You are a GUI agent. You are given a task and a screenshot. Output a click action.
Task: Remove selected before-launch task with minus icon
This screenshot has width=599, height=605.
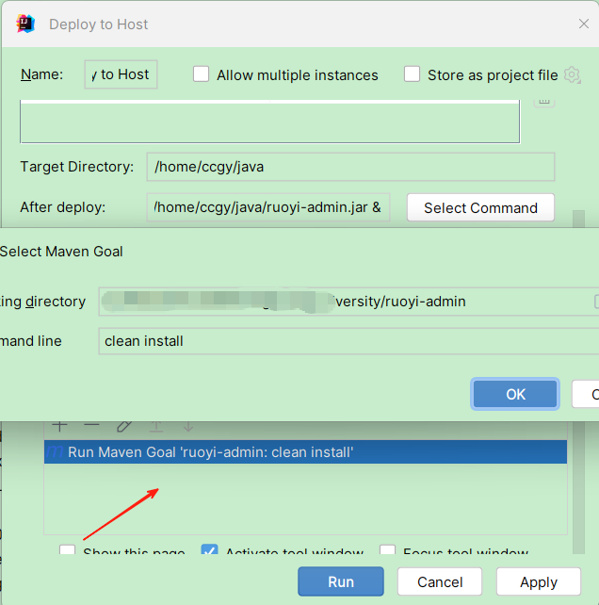point(91,425)
